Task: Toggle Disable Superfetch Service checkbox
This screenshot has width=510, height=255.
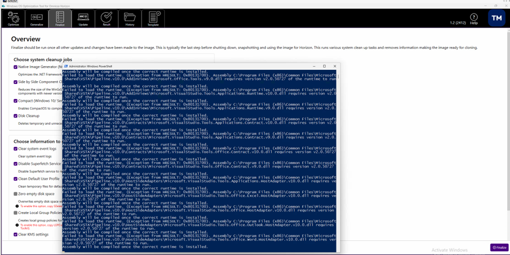Action: (16, 164)
